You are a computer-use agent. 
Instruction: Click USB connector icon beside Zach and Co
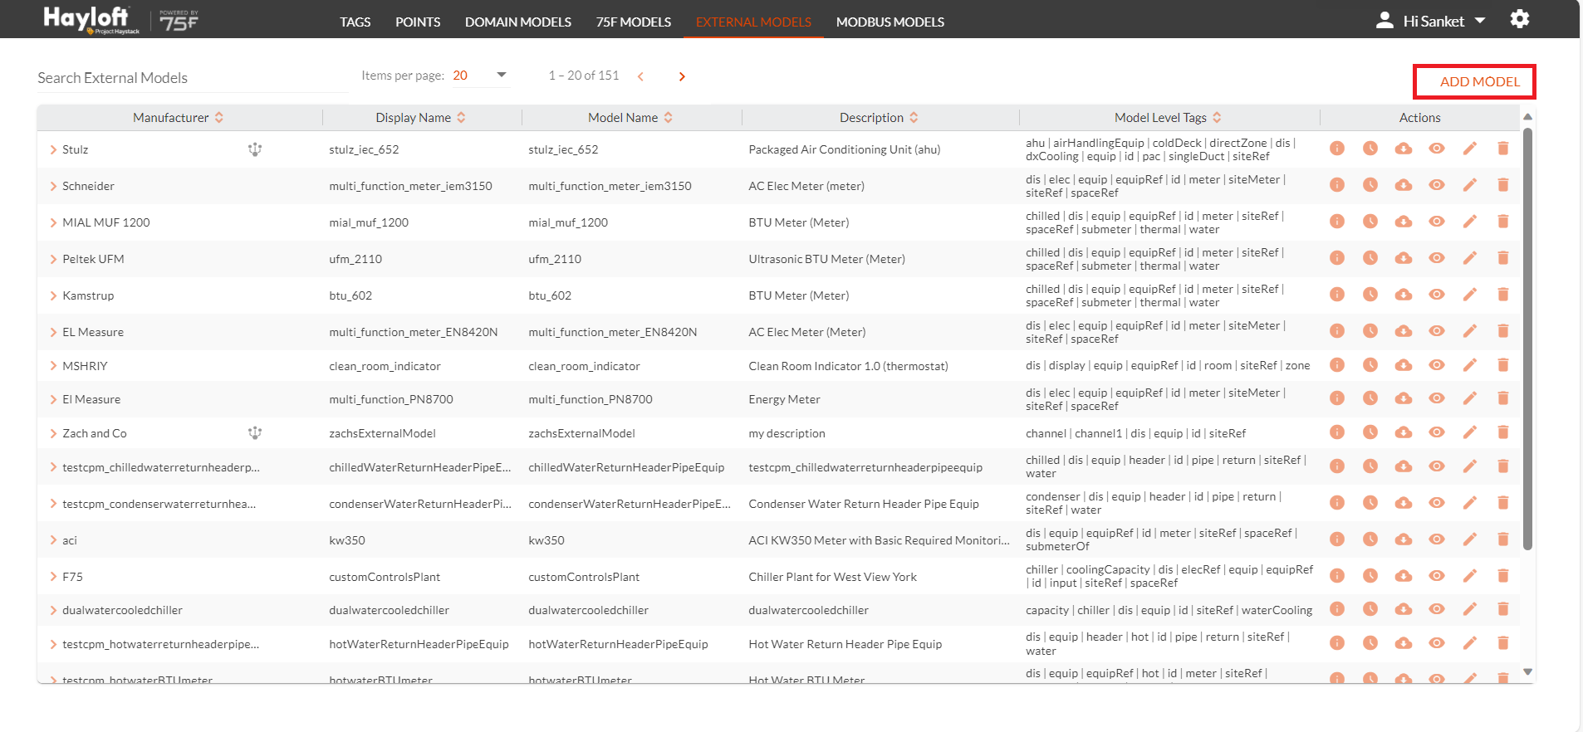(255, 432)
